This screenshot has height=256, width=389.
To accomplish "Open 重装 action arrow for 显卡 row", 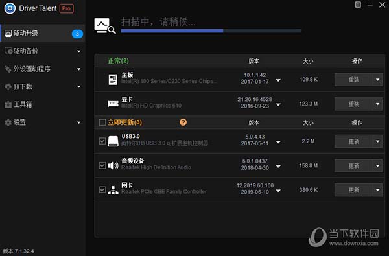I will (377, 104).
